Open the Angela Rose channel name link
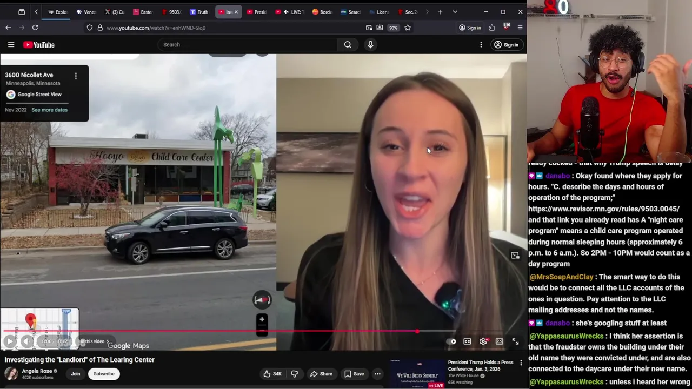Viewport: 692px width, 389px height. point(37,371)
